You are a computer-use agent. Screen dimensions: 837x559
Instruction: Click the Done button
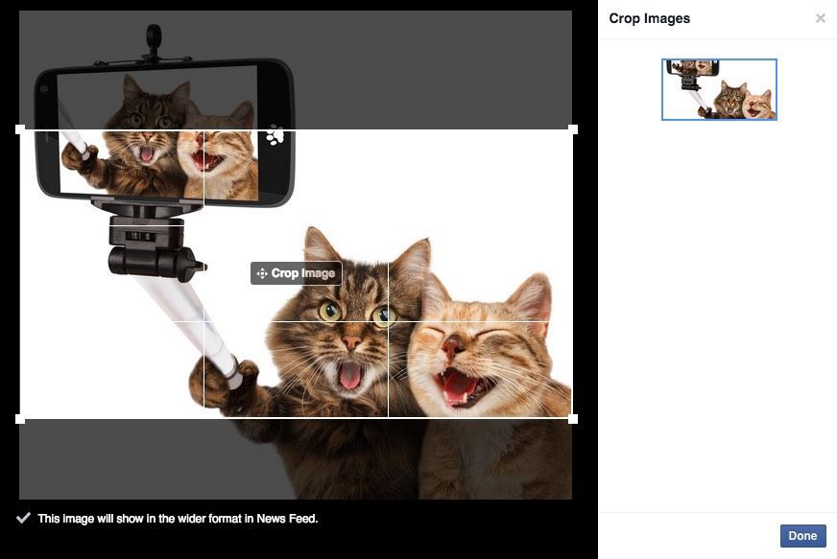point(802,536)
